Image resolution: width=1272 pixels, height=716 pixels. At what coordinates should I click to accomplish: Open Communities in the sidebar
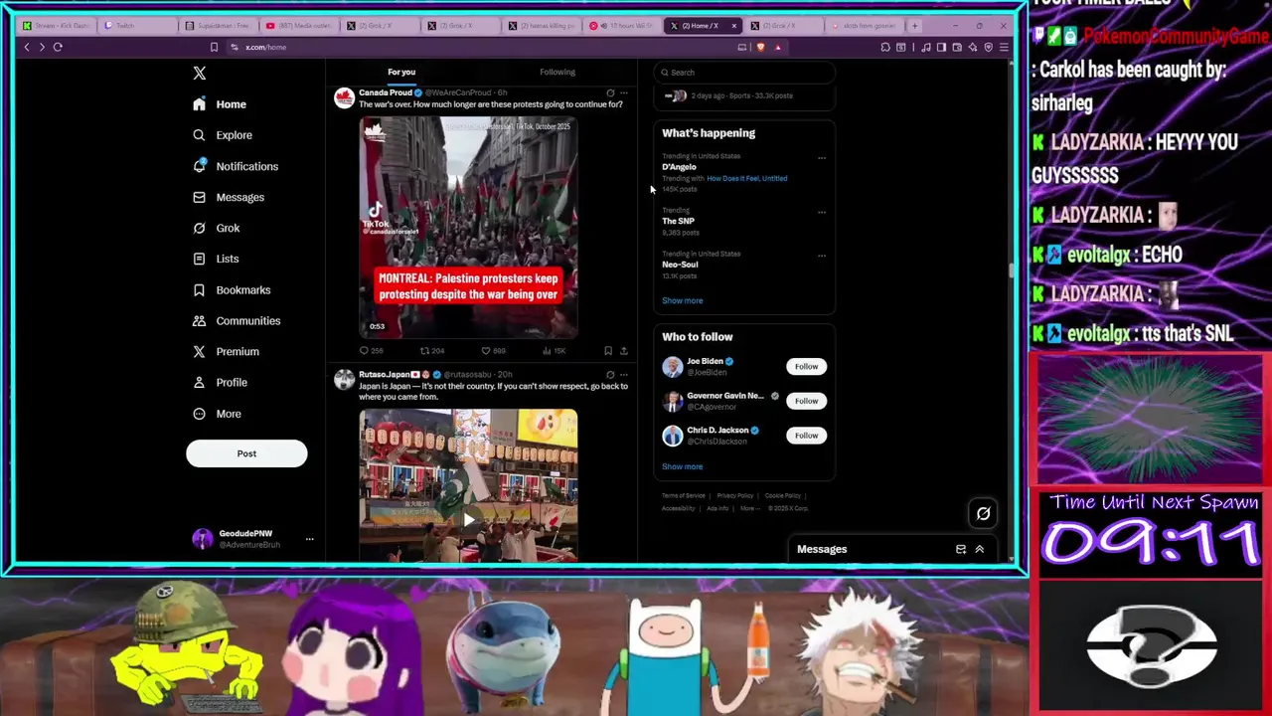pyautogui.click(x=237, y=320)
